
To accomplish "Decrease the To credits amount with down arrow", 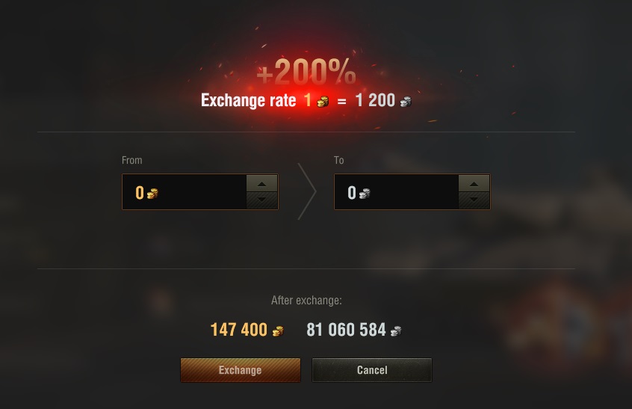I will (474, 200).
